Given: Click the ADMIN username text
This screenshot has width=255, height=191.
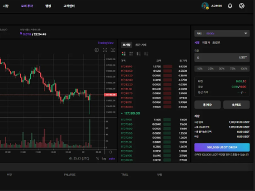Looking at the screenshot, I should (x=216, y=6).
